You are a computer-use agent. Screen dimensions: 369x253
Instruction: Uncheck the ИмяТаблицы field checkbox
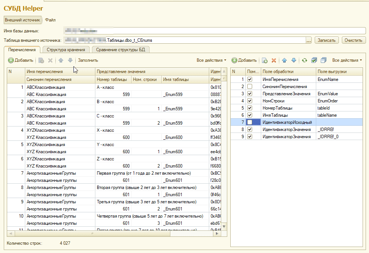point(250,115)
